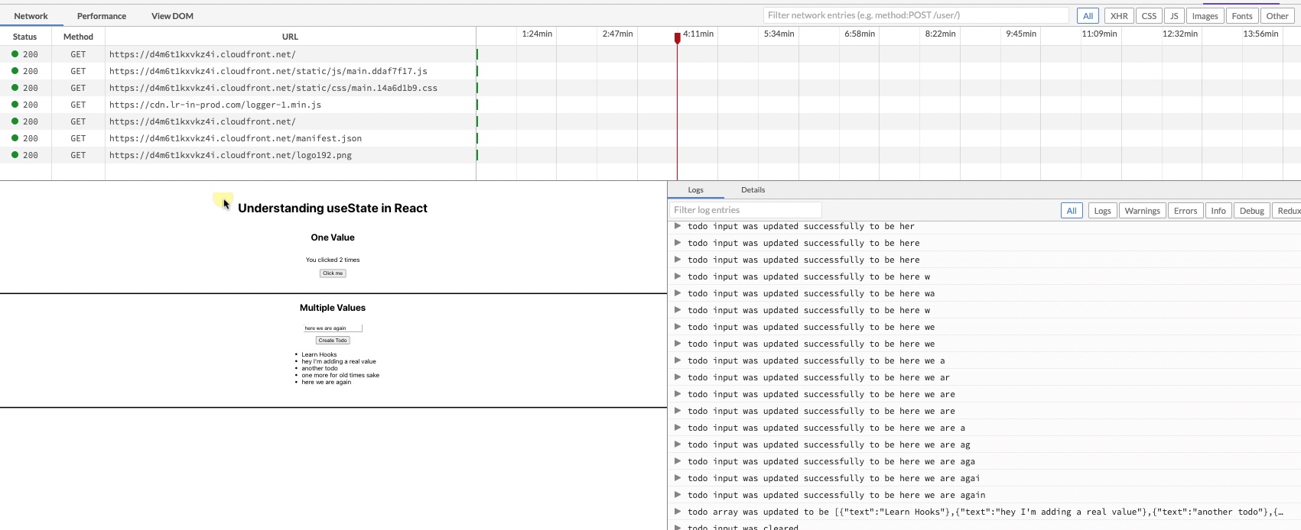Show only Errors in logs
The width and height of the screenshot is (1301, 530).
pyautogui.click(x=1185, y=211)
